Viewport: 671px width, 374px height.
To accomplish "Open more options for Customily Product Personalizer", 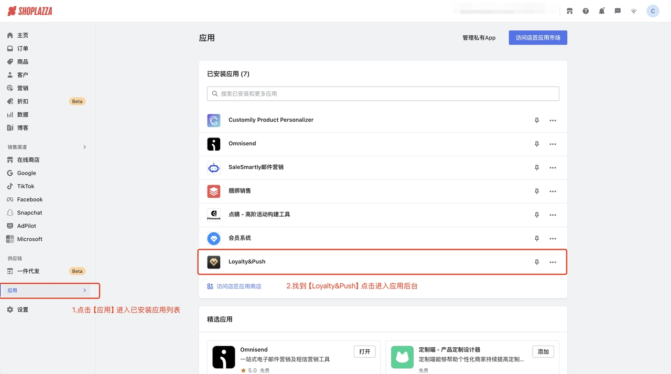I will pyautogui.click(x=553, y=121).
